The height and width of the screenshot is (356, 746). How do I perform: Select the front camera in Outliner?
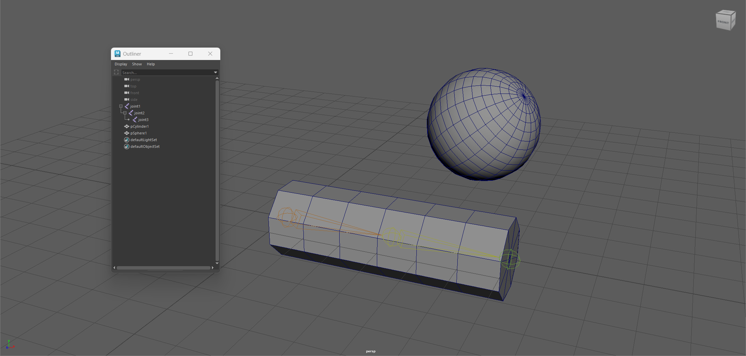click(x=134, y=93)
